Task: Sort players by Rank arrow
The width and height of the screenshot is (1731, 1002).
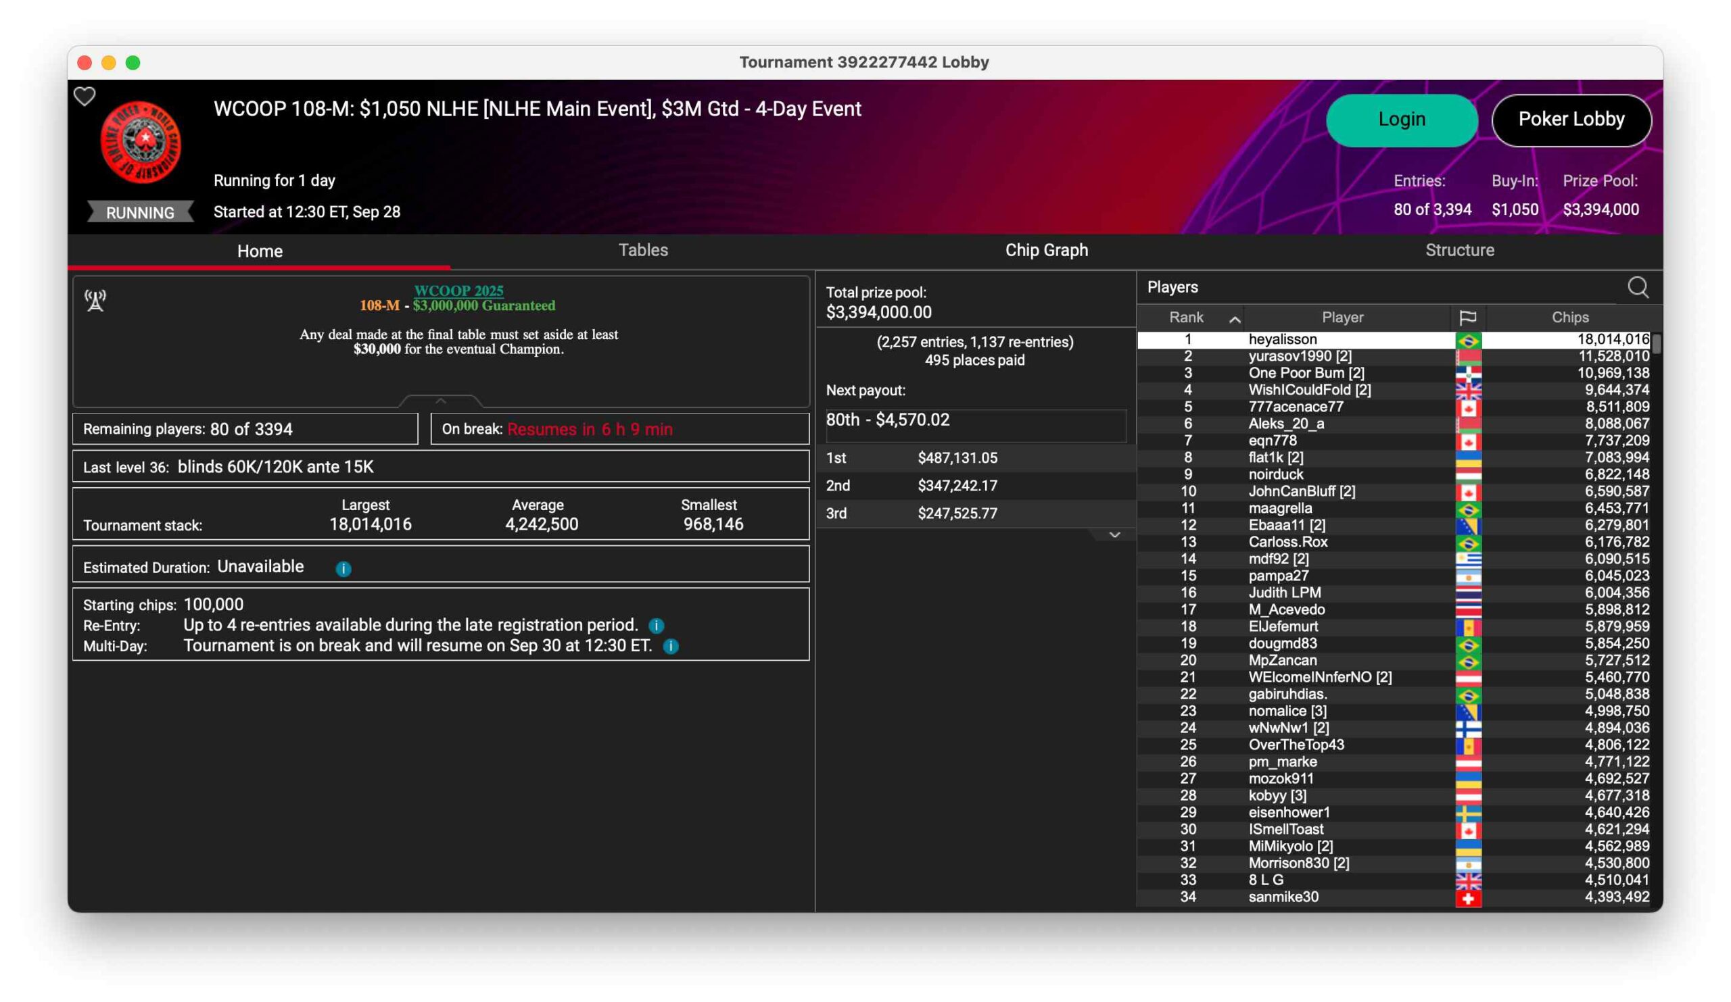Action: coord(1235,319)
